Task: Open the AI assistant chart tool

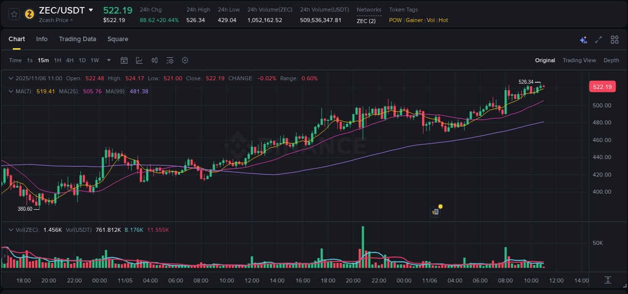Action: point(583,39)
